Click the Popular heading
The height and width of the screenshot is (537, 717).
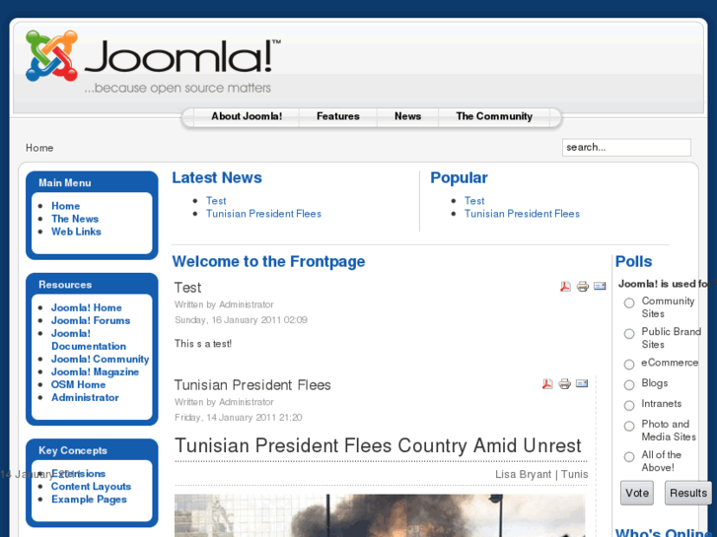459,178
